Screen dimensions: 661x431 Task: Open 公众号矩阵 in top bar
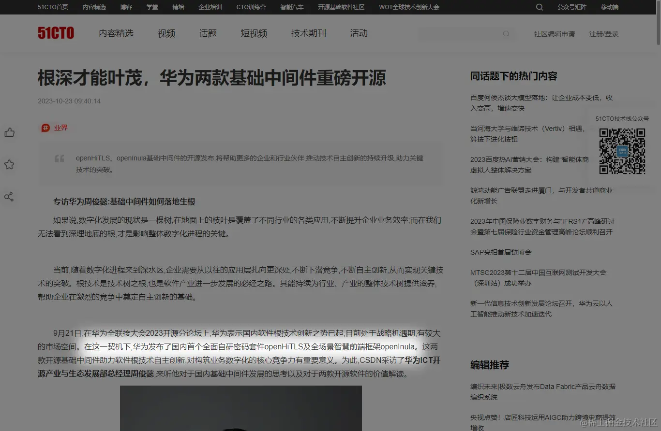click(571, 7)
